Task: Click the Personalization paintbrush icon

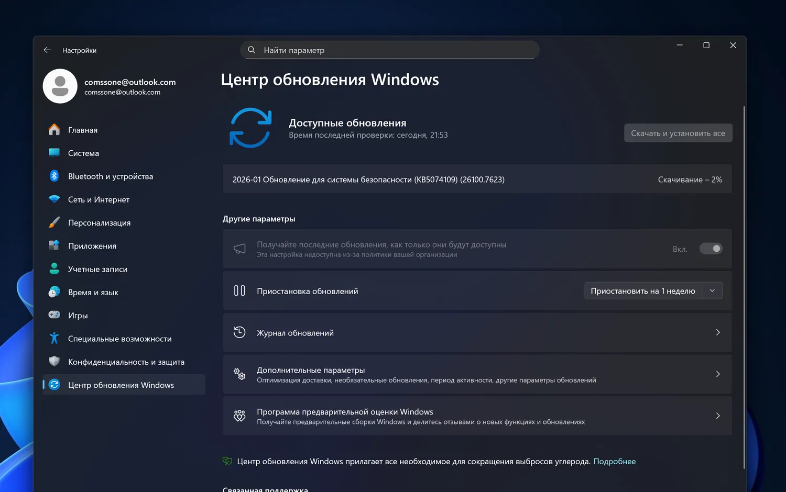Action: [54, 222]
